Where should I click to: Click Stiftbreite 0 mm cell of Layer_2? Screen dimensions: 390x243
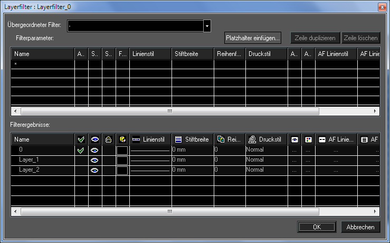[x=193, y=171]
